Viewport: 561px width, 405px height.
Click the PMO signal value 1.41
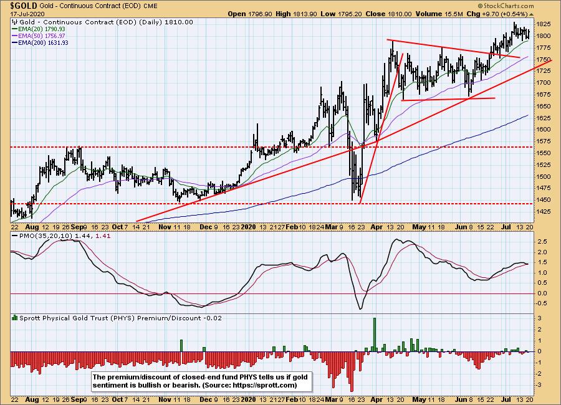[103, 236]
